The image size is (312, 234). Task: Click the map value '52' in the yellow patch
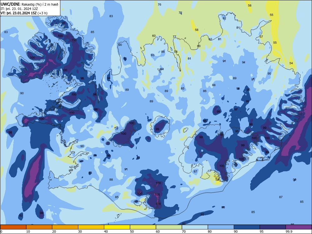pos(217,179)
